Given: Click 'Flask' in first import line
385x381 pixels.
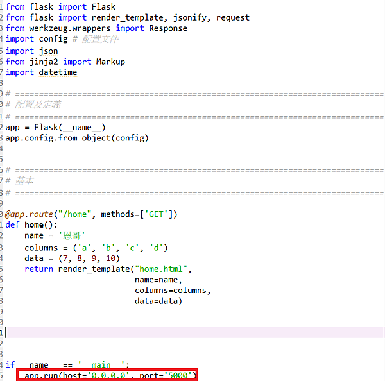Looking at the screenshot, I should coord(103,7).
